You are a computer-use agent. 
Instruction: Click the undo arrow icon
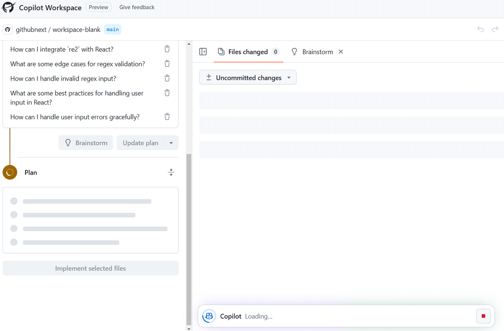click(480, 29)
